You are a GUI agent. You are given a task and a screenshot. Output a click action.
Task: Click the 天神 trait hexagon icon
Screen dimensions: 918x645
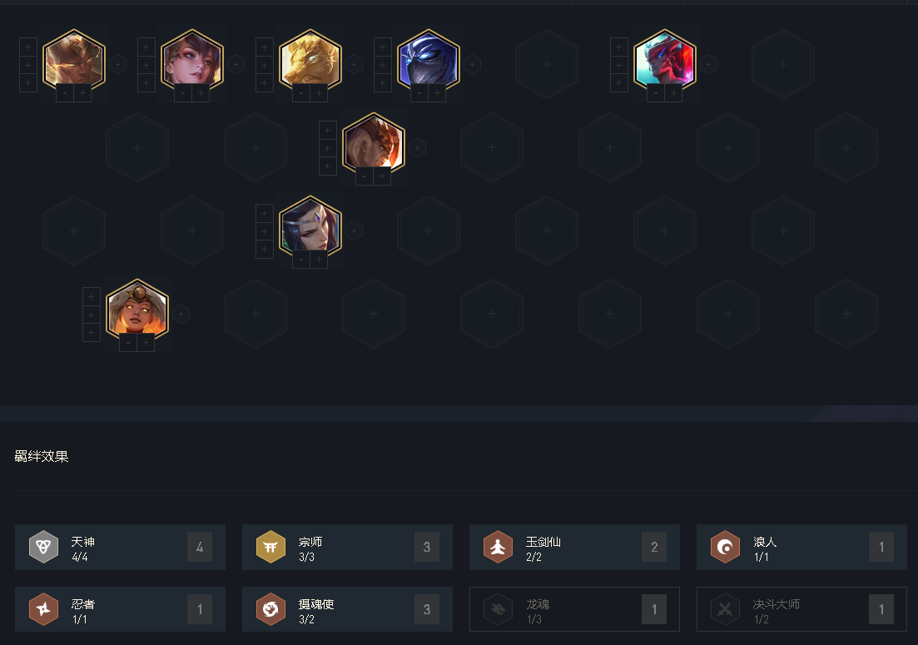[x=43, y=547]
